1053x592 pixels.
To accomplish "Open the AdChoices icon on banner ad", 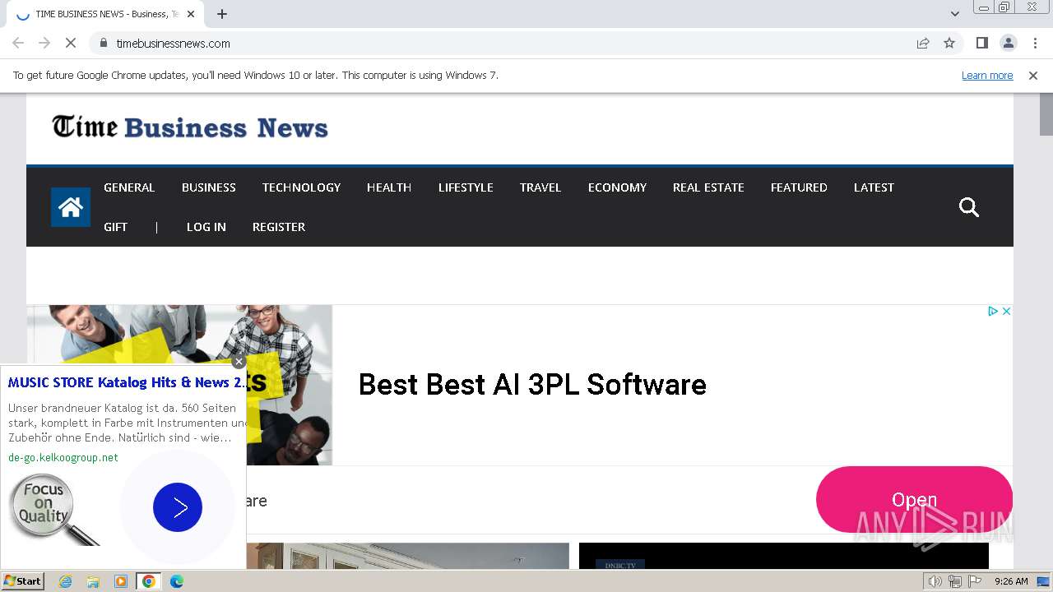I will tap(993, 311).
